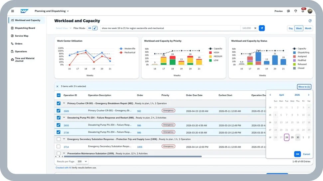Open Dispatching Board from sidebar

[x=25, y=28]
